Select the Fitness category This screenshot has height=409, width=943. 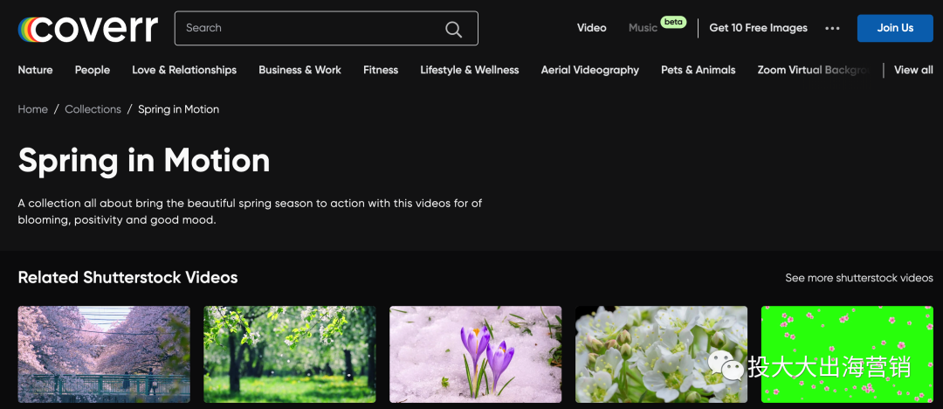pos(381,70)
